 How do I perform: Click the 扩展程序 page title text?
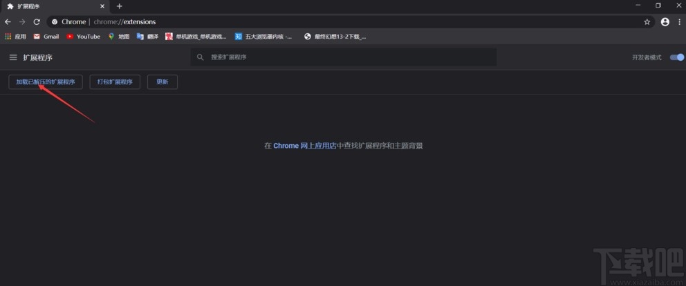[x=37, y=57]
